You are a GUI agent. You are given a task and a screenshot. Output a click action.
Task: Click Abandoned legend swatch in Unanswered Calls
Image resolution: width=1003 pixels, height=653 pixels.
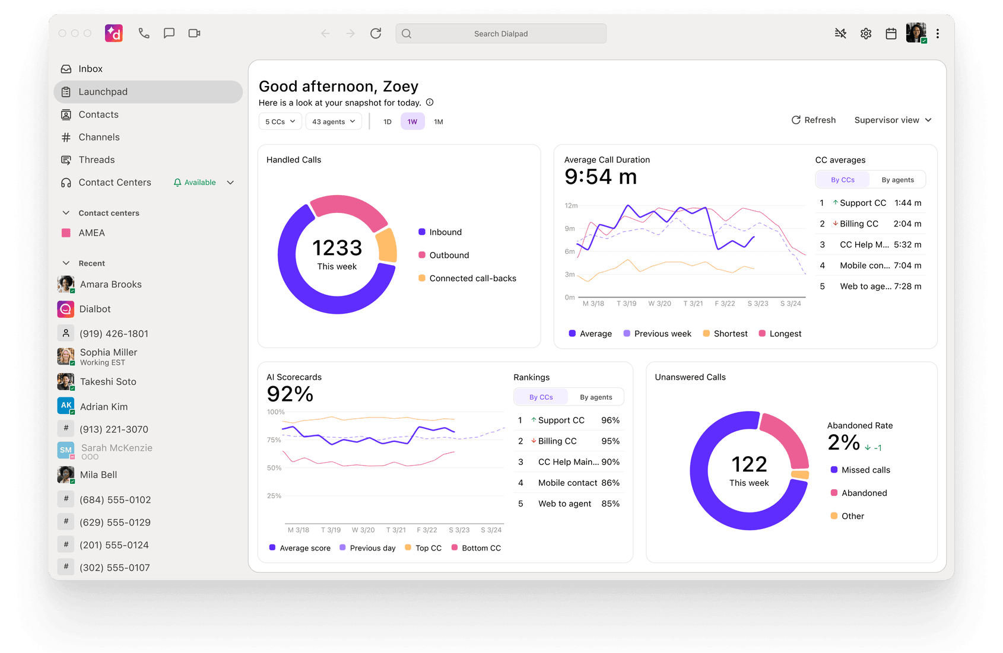834,493
